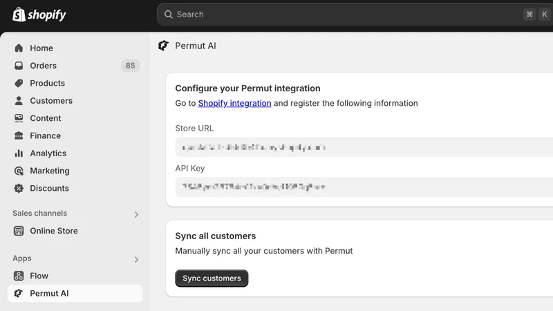Click the blurred Store URL field

(364, 147)
